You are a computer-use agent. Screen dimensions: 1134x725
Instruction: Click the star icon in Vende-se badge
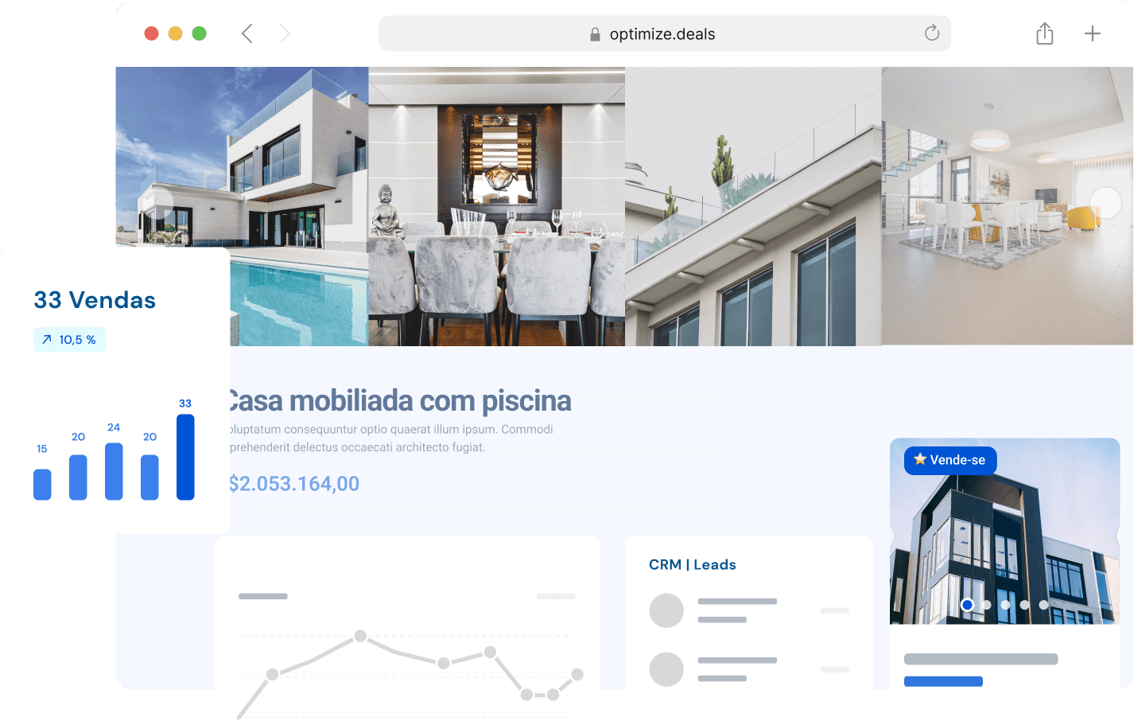(x=920, y=459)
